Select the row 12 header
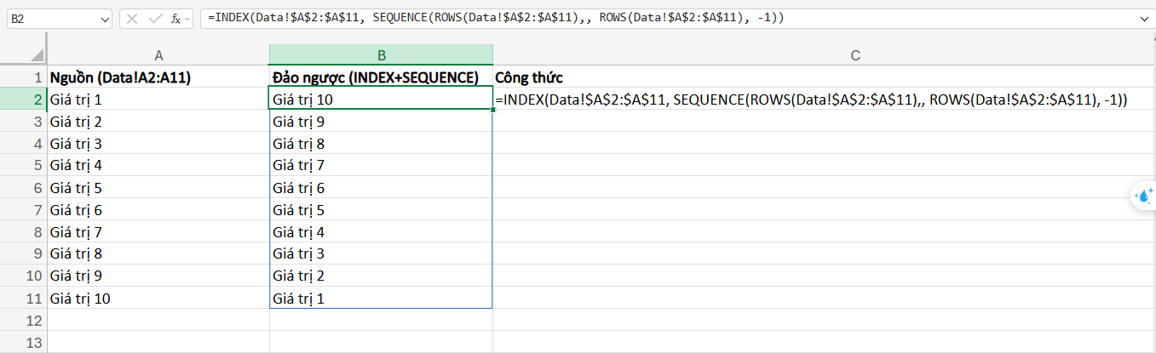The width and height of the screenshot is (1156, 353). [x=24, y=321]
